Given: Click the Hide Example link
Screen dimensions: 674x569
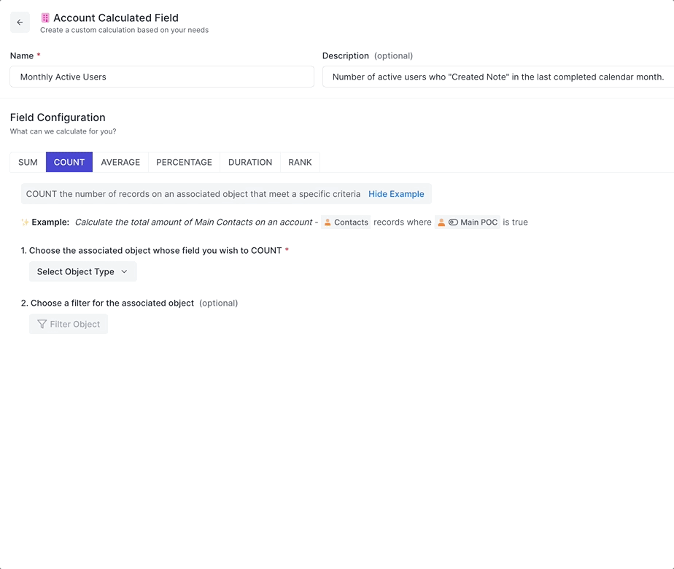Looking at the screenshot, I should pyautogui.click(x=396, y=194).
